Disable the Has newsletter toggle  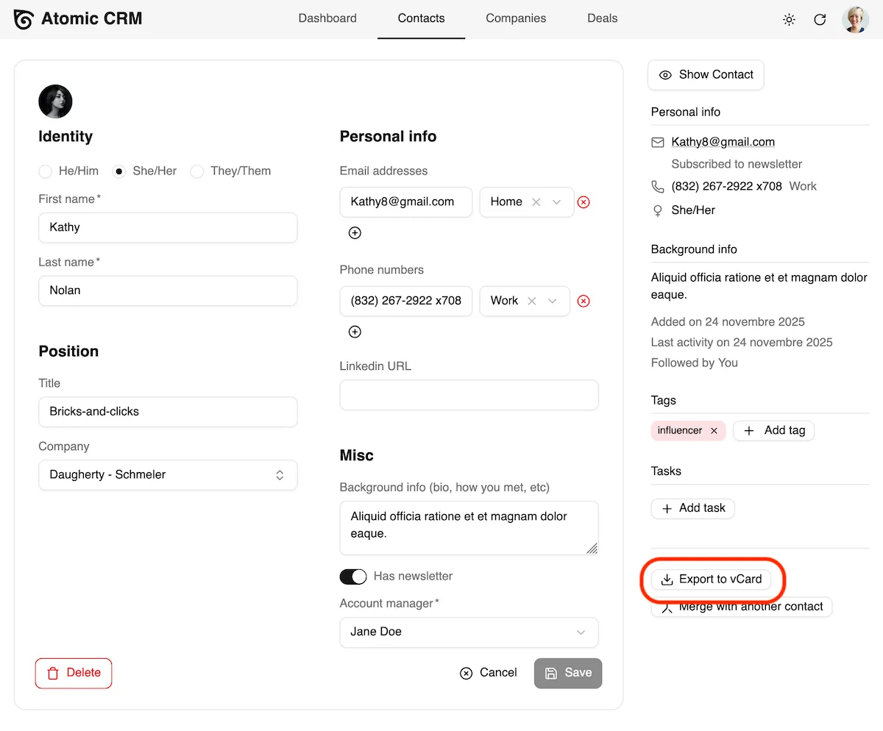pos(353,577)
